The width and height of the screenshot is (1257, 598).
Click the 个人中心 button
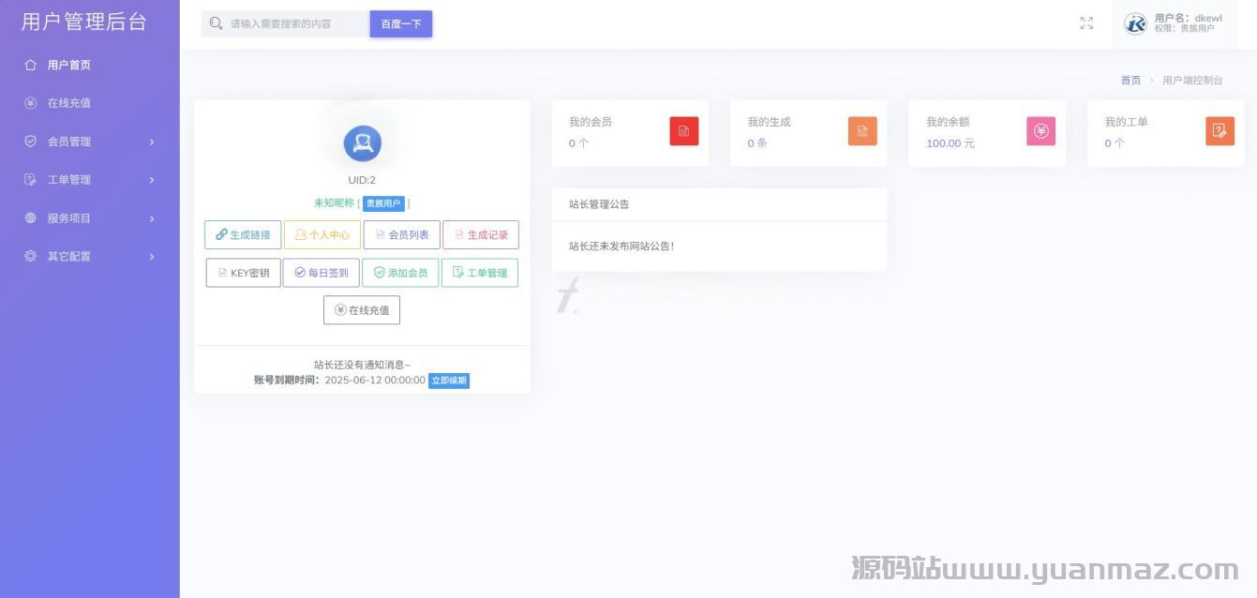(x=322, y=234)
